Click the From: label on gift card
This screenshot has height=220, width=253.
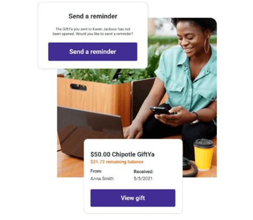click(96, 171)
